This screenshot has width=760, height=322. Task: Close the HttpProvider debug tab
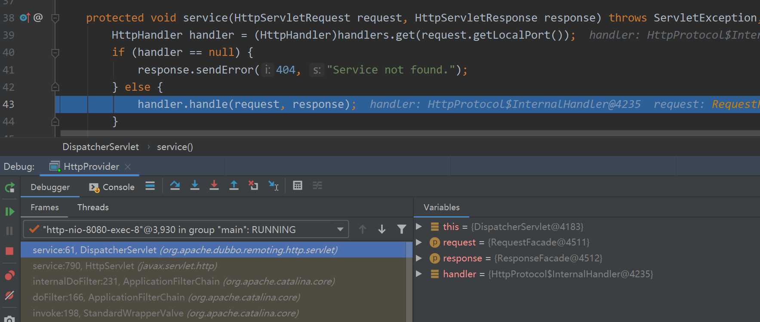[x=128, y=167]
